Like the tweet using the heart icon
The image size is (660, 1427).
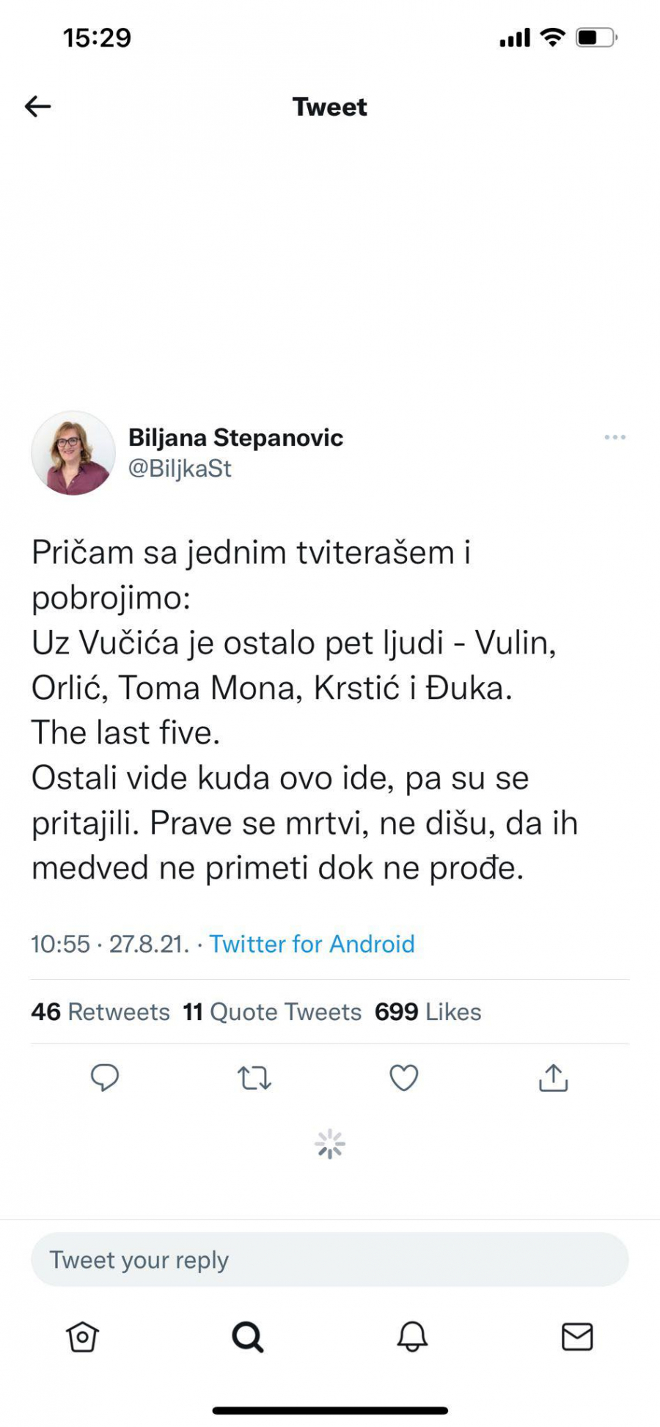[x=404, y=1078]
